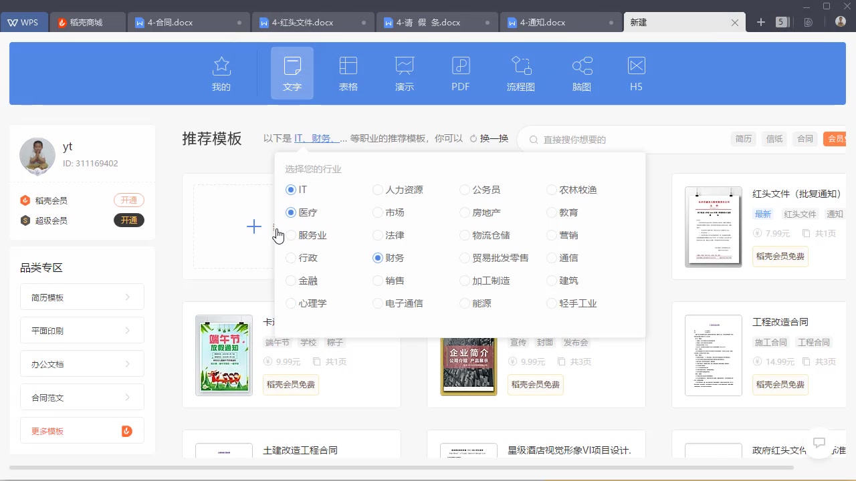
Task: Click the search magnifier icon
Action: [534, 140]
